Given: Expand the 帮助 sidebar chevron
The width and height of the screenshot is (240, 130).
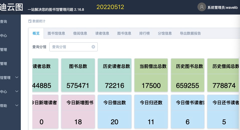Looking at the screenshot, I should (x=17, y=105).
